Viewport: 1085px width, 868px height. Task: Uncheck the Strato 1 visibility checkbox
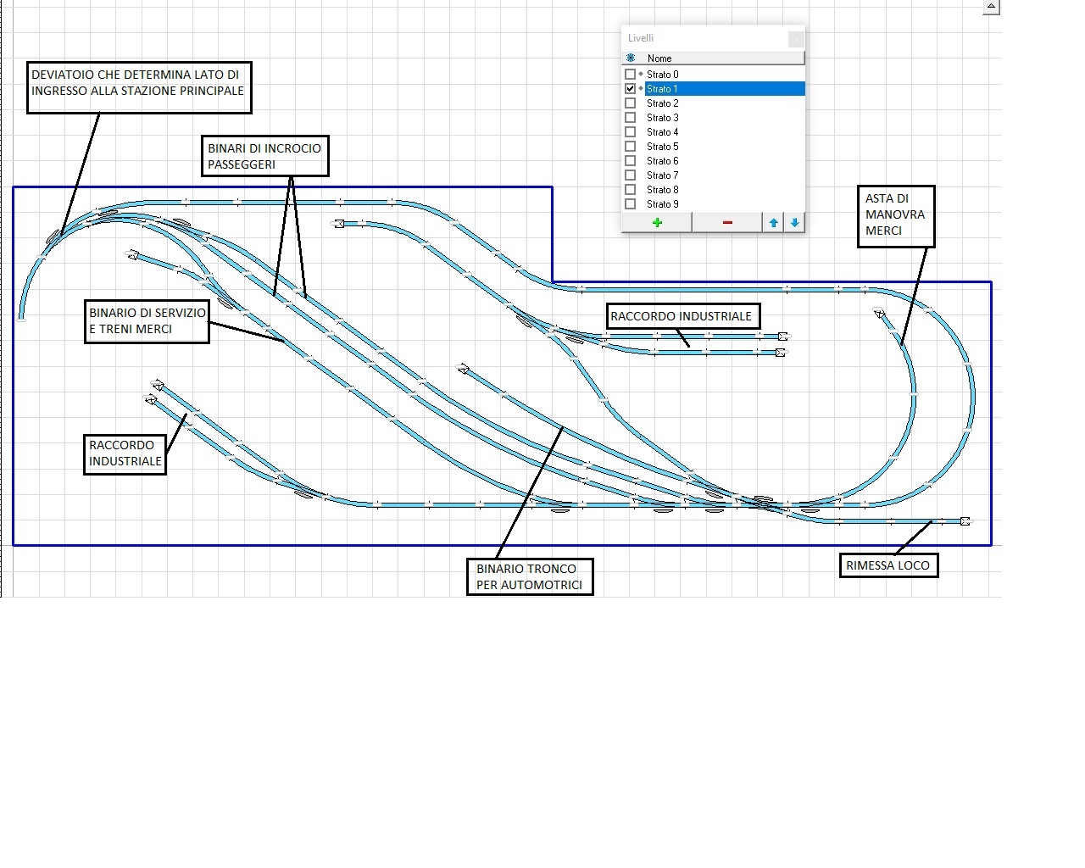pyautogui.click(x=630, y=89)
